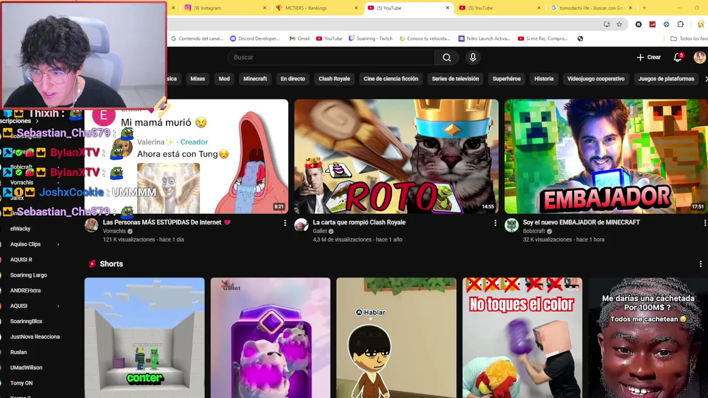Select the Mod filter chip
This screenshot has height=398, width=708.
224,79
